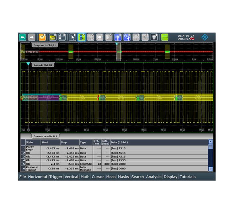Screen dimensions: 233x213
Task: Select the Inter Message type cell
Action: [86, 169]
